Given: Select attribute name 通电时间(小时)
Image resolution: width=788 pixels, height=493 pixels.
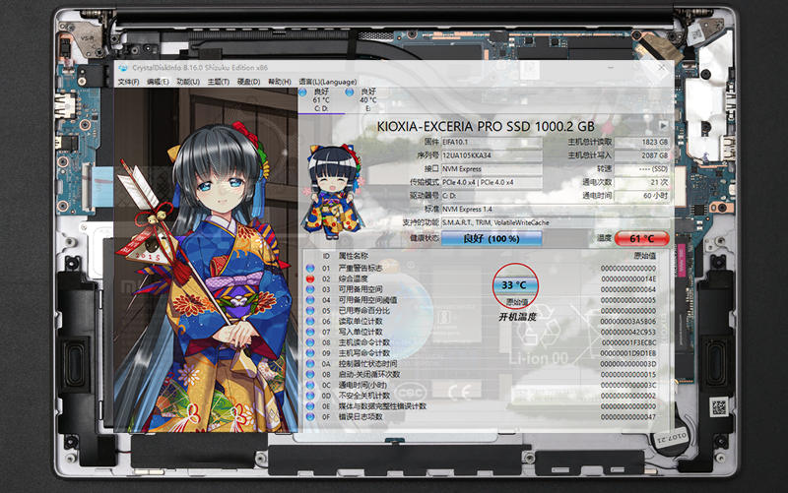Looking at the screenshot, I should pyautogui.click(x=362, y=385).
